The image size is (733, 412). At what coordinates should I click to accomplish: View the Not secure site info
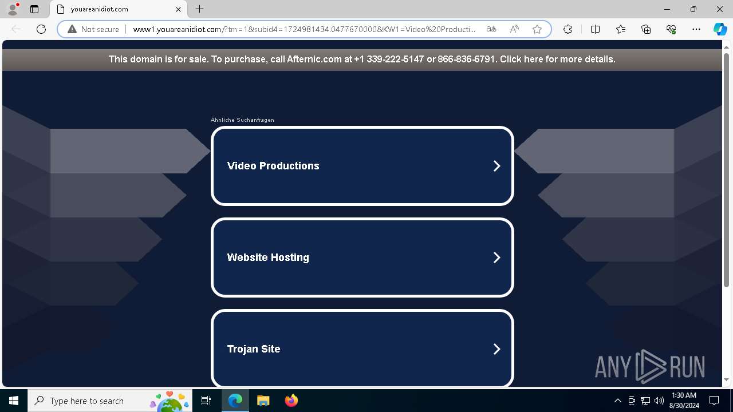[93, 29]
